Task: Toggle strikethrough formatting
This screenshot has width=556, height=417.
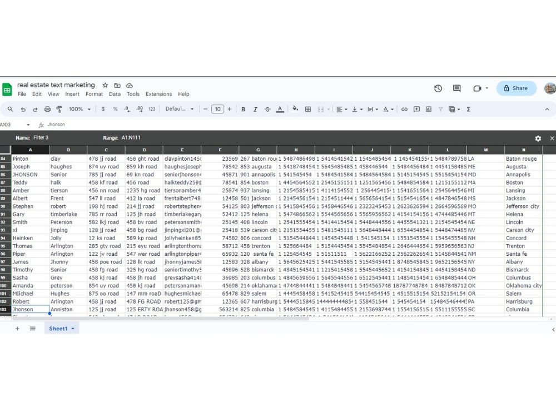Action: (x=267, y=109)
